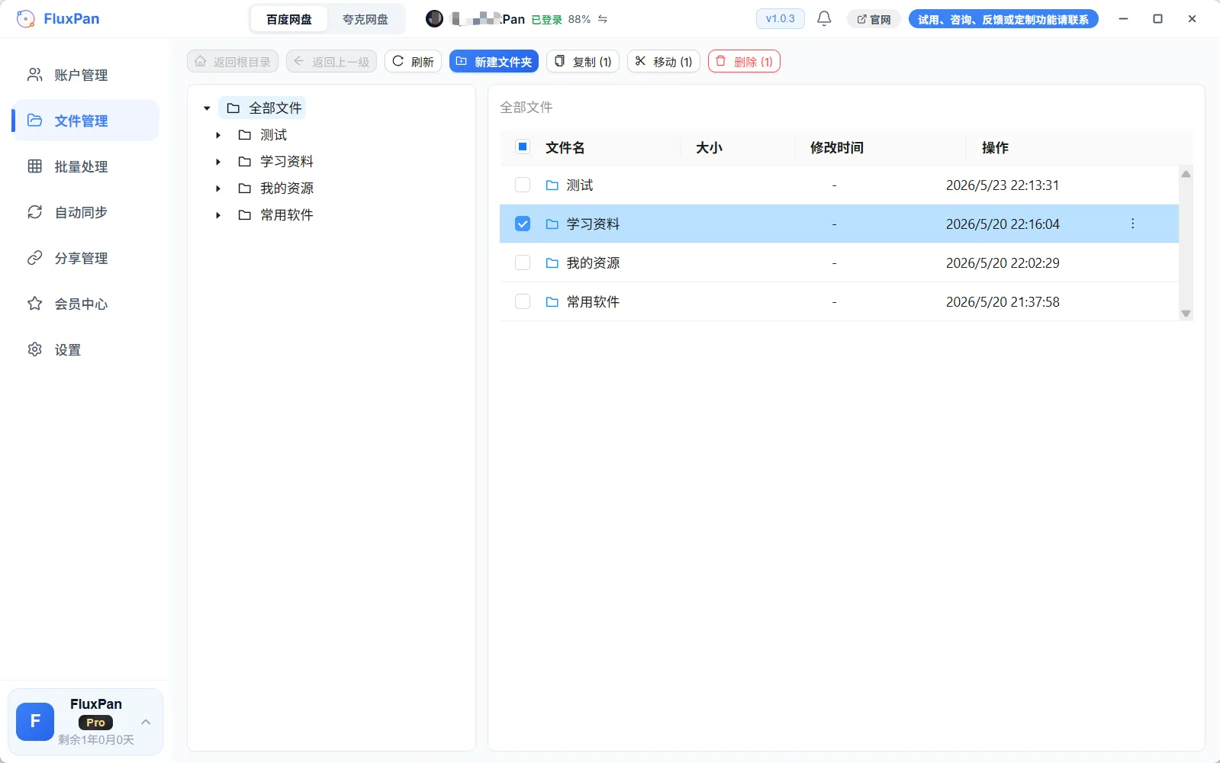
Task: Open 账户管理 in the sidebar
Action: 86,75
